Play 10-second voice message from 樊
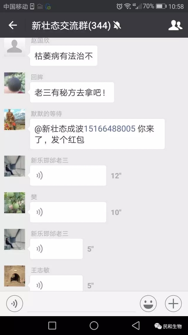 68,212
